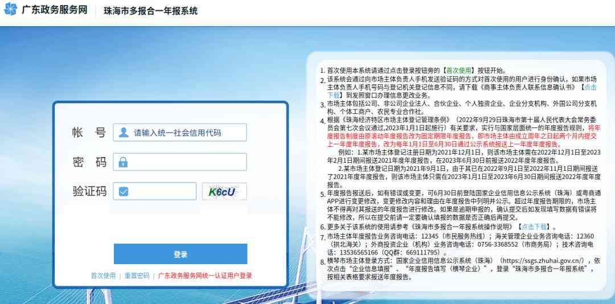The image size is (615, 304).
Task: Click the green 首次使用 text in notice 1
Action: (458, 71)
